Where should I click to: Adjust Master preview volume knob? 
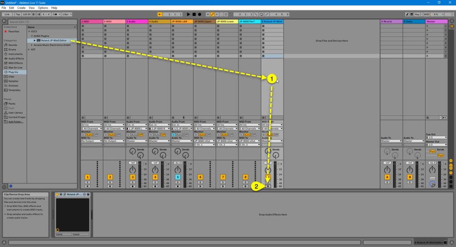point(432,184)
